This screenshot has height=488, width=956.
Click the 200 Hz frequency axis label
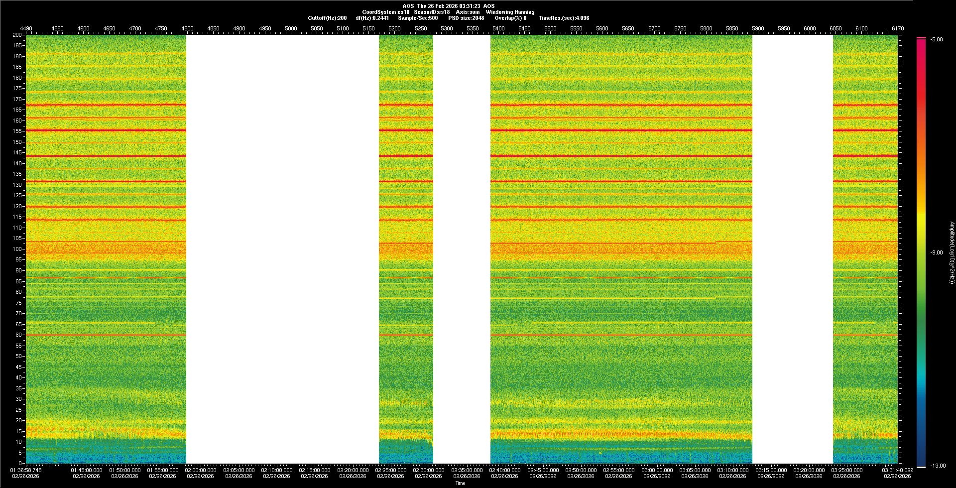point(17,35)
